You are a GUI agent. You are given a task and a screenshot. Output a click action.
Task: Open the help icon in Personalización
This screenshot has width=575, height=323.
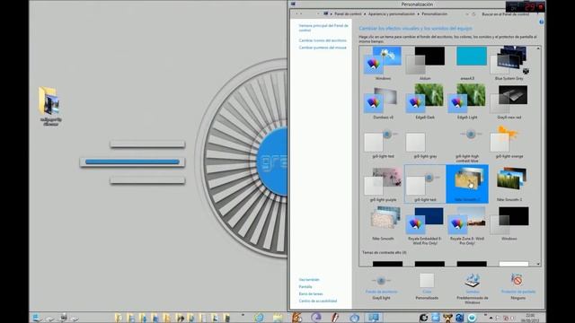tap(541, 22)
